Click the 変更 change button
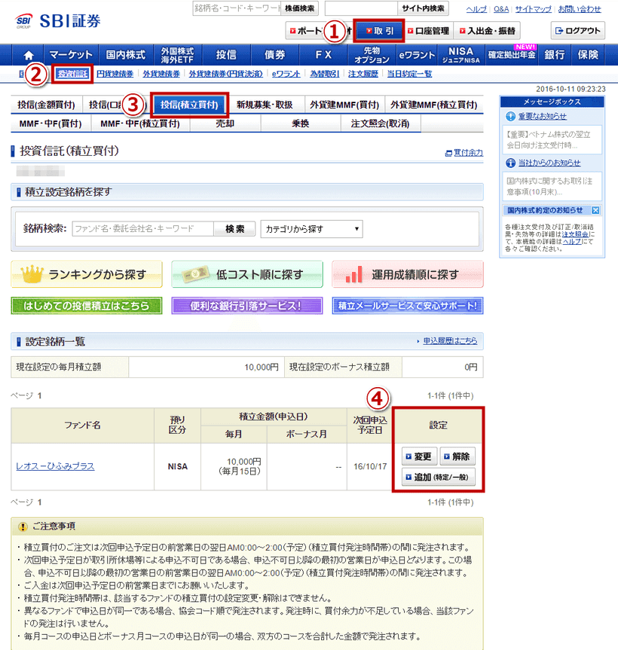The width and height of the screenshot is (618, 650). point(419,456)
